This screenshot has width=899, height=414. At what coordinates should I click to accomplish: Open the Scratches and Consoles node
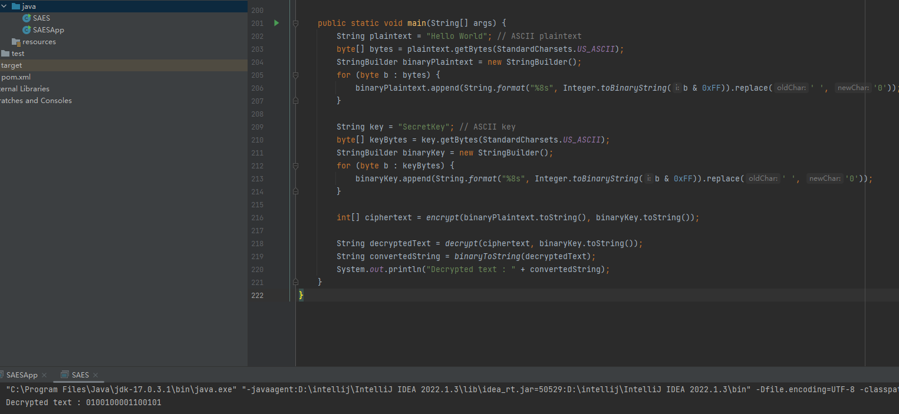coord(36,100)
